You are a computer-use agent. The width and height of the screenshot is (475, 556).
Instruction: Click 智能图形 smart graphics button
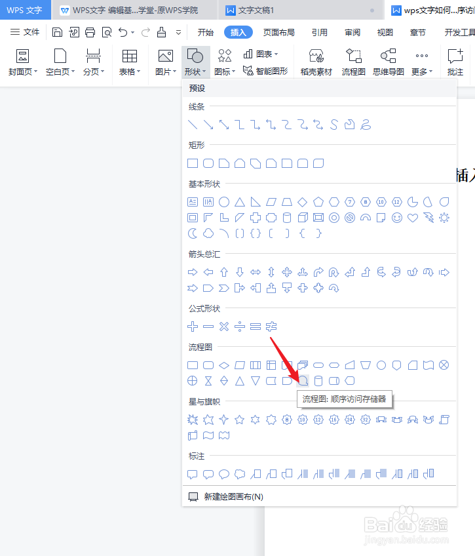265,71
